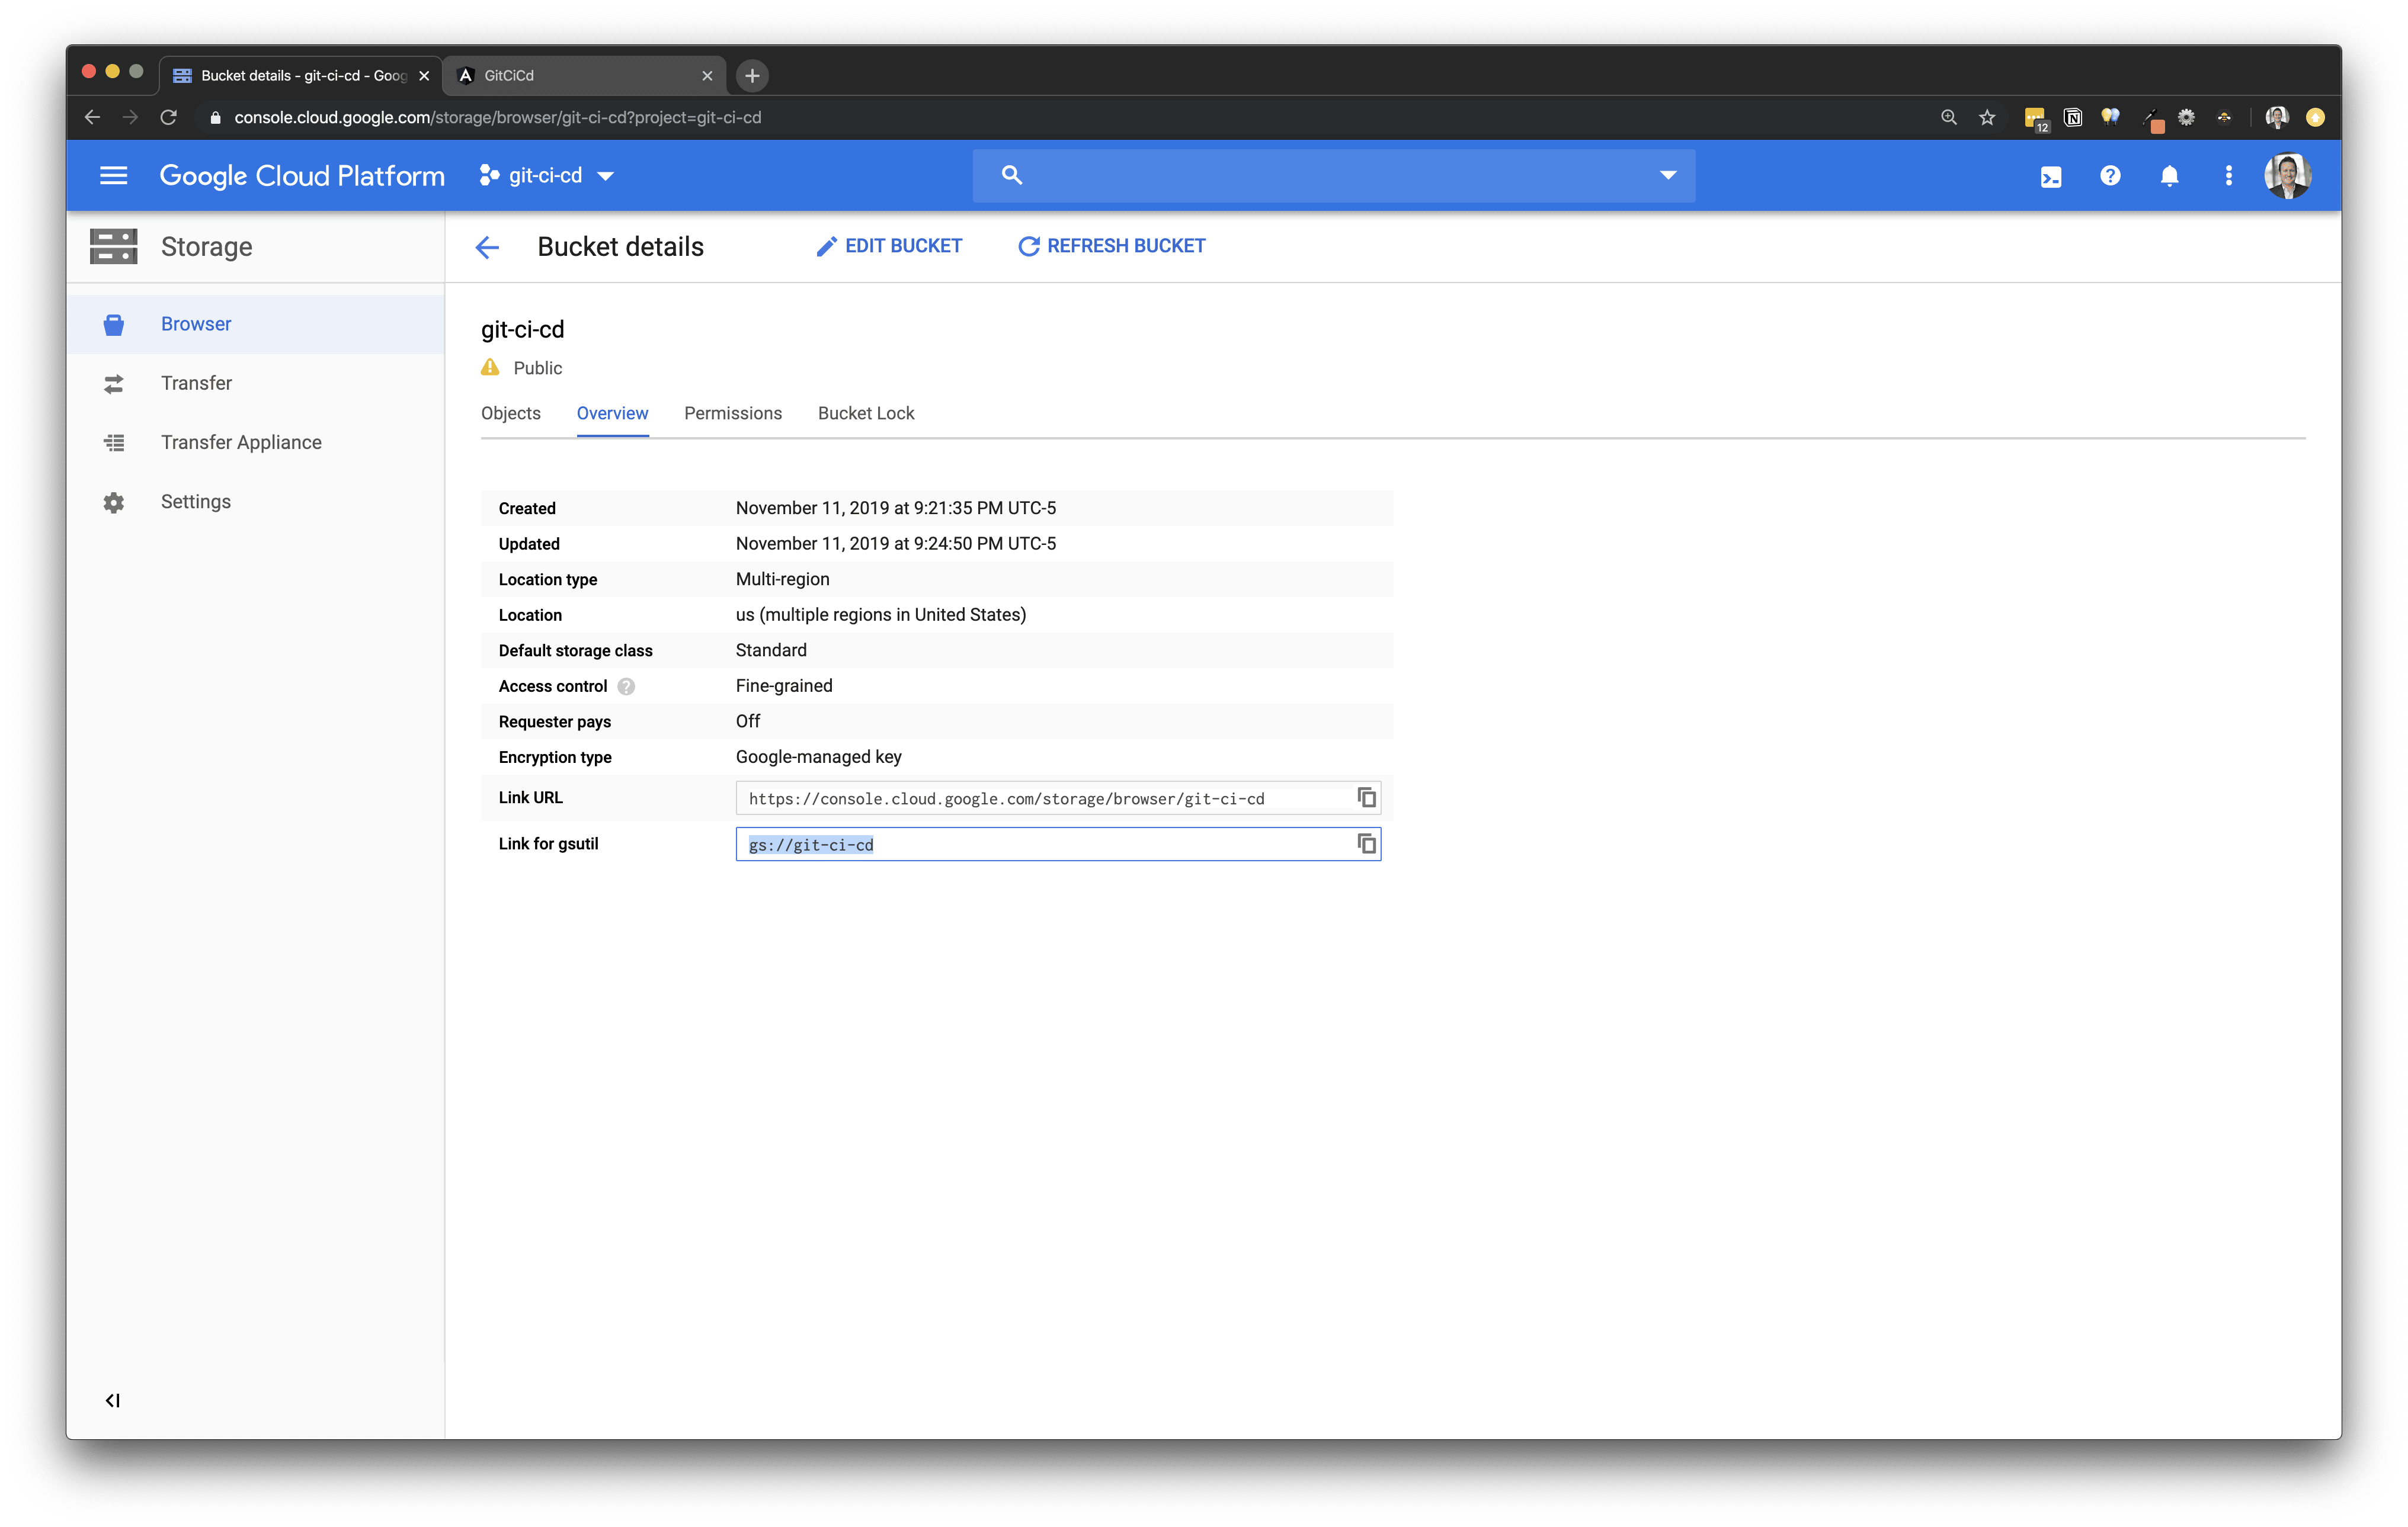Viewport: 2408px width, 1527px height.
Task: Open the Bucket Lock tab
Action: click(866, 413)
